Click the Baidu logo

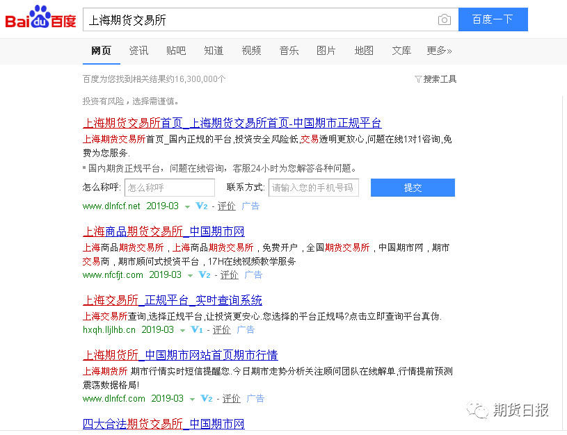click(x=40, y=19)
